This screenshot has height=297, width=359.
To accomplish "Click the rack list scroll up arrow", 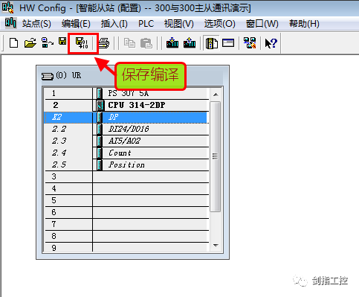I will point(216,95).
